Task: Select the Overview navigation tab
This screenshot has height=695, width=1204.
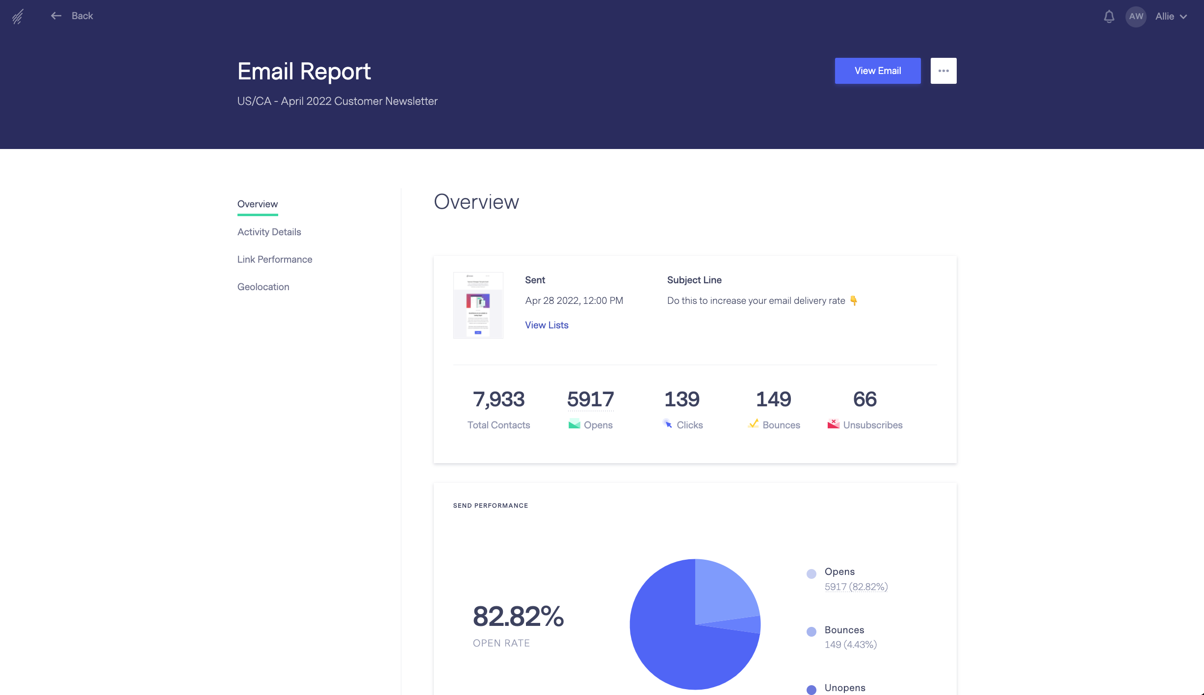Action: point(258,203)
